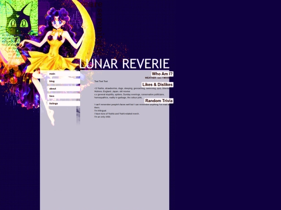Click the Test Test Test text
Screen dimensions: 281x210
pyautogui.click(x=101, y=81)
